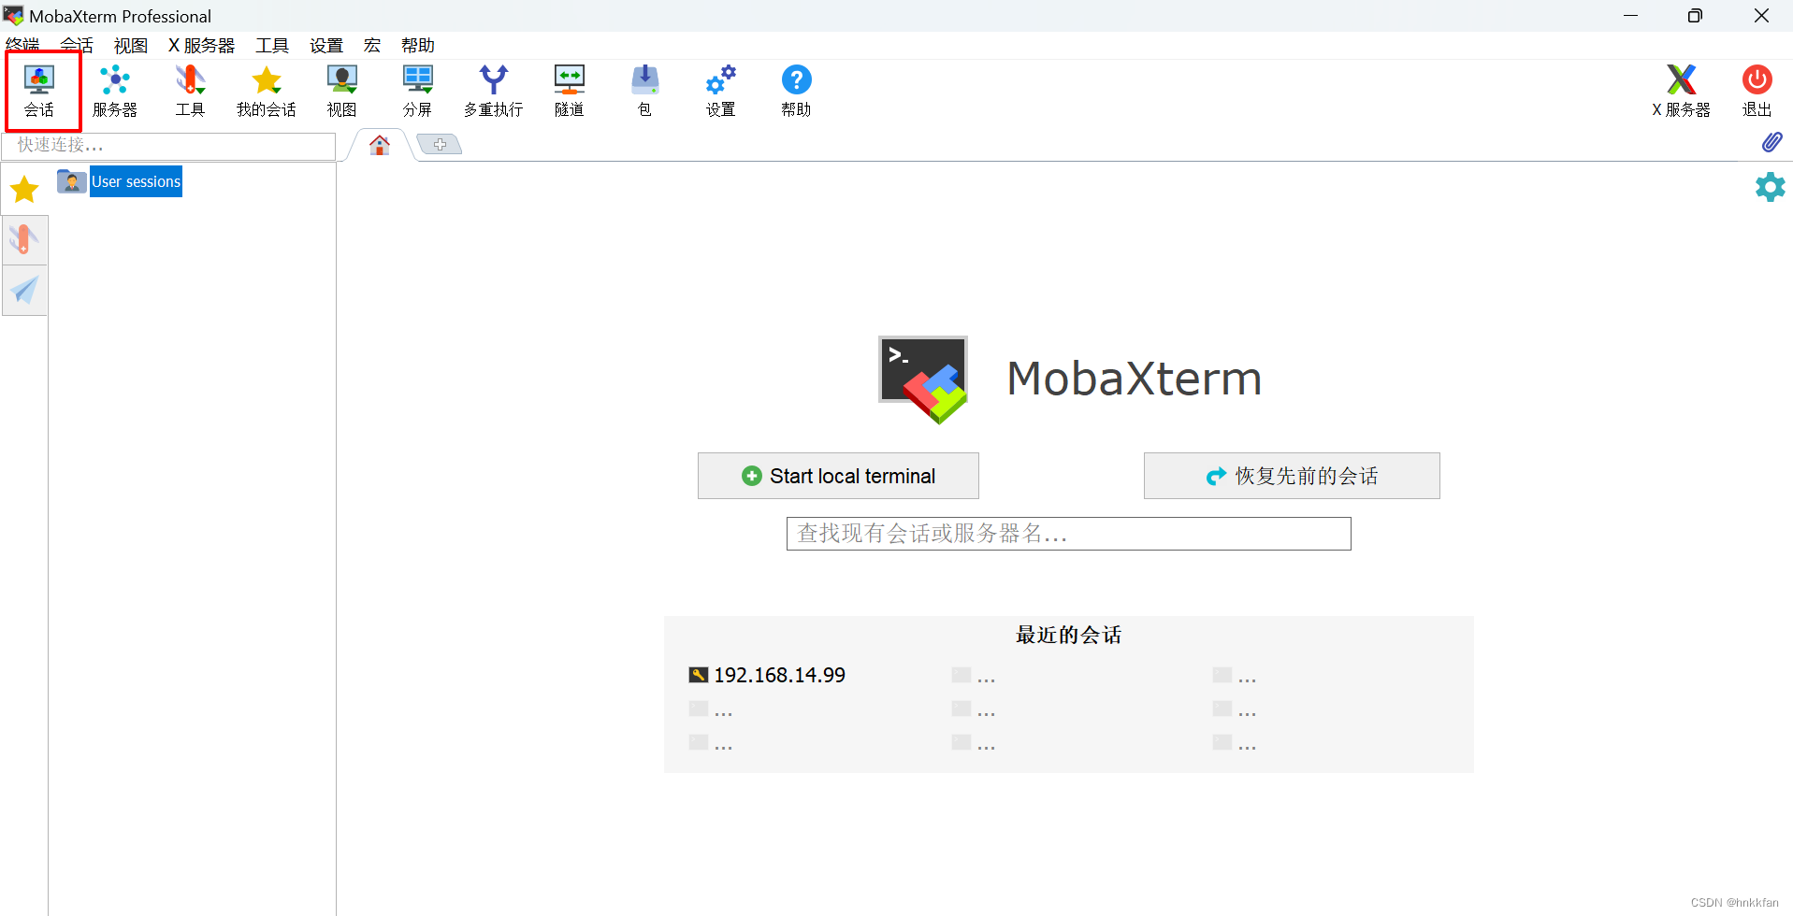Image resolution: width=1793 pixels, height=916 pixels.
Task: Open the 设置 gears toolbar icon
Action: pyautogui.click(x=720, y=91)
